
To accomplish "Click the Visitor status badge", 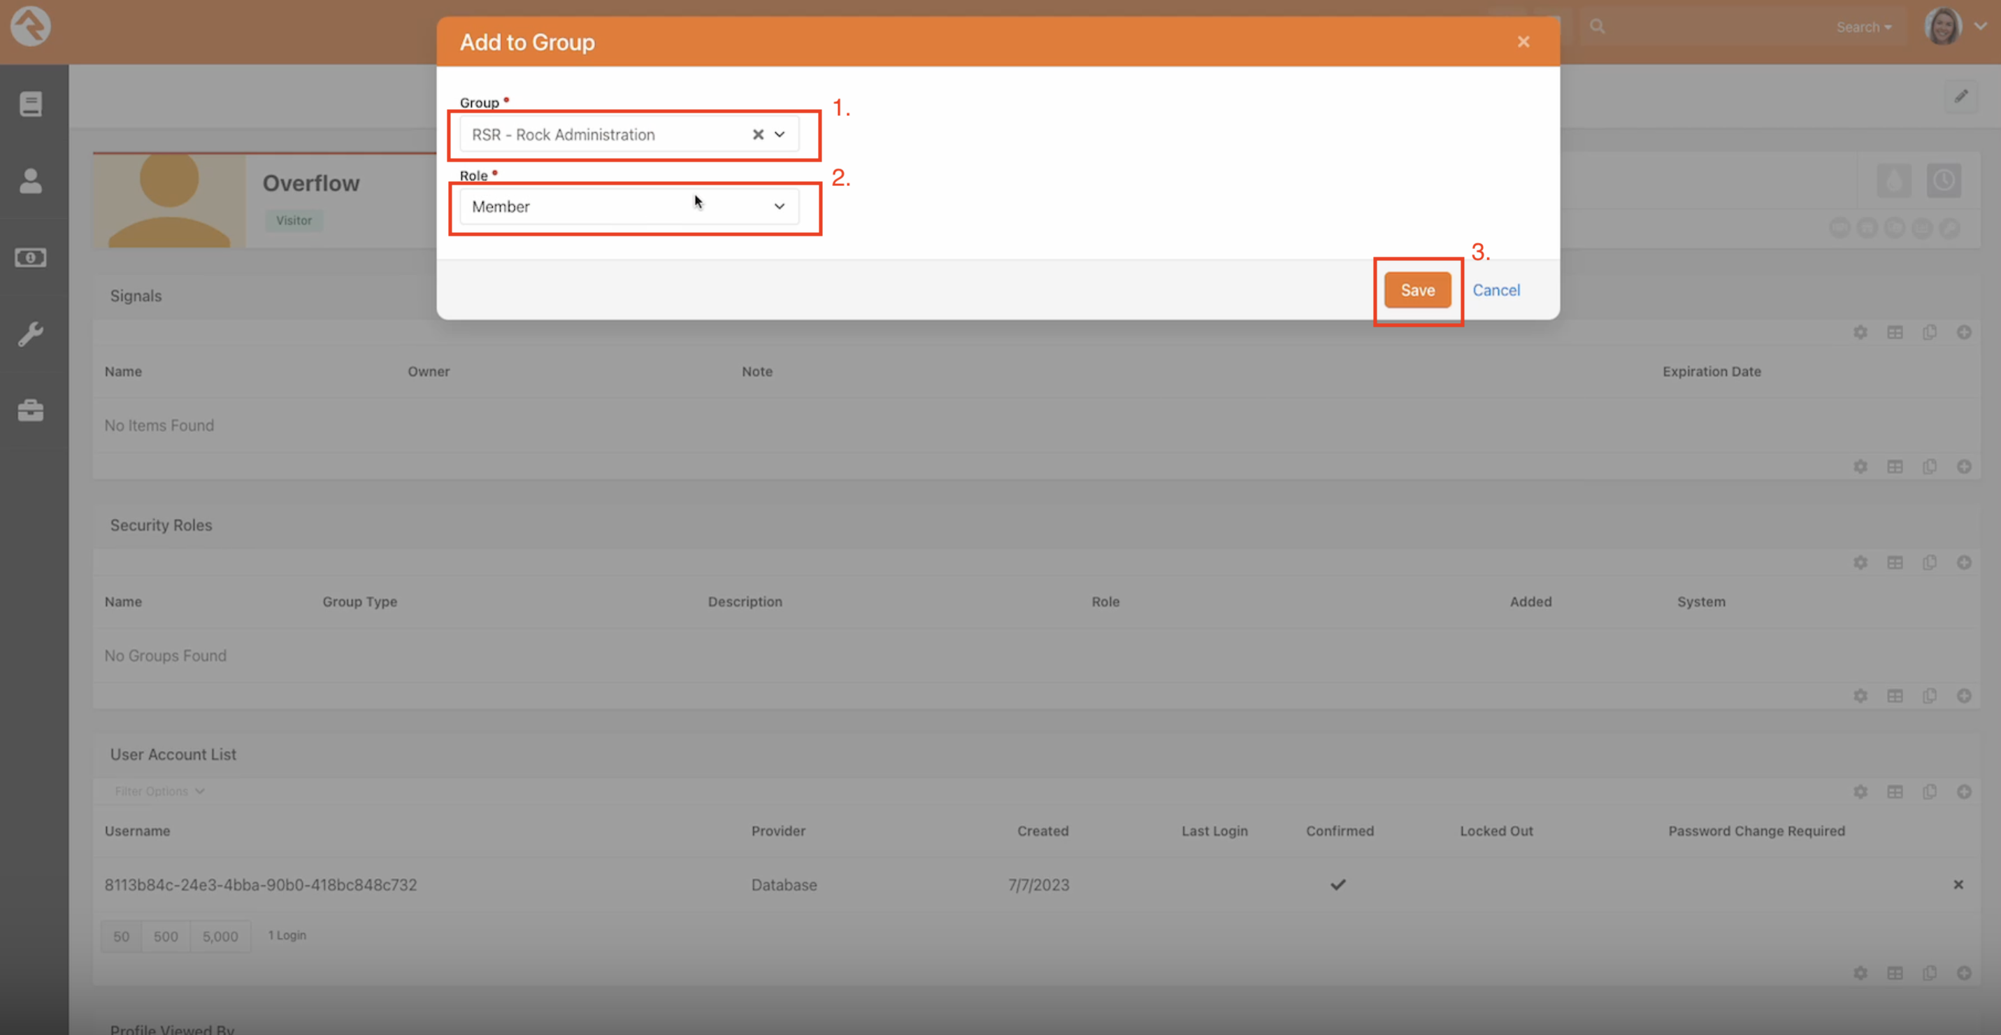I will pyautogui.click(x=294, y=221).
